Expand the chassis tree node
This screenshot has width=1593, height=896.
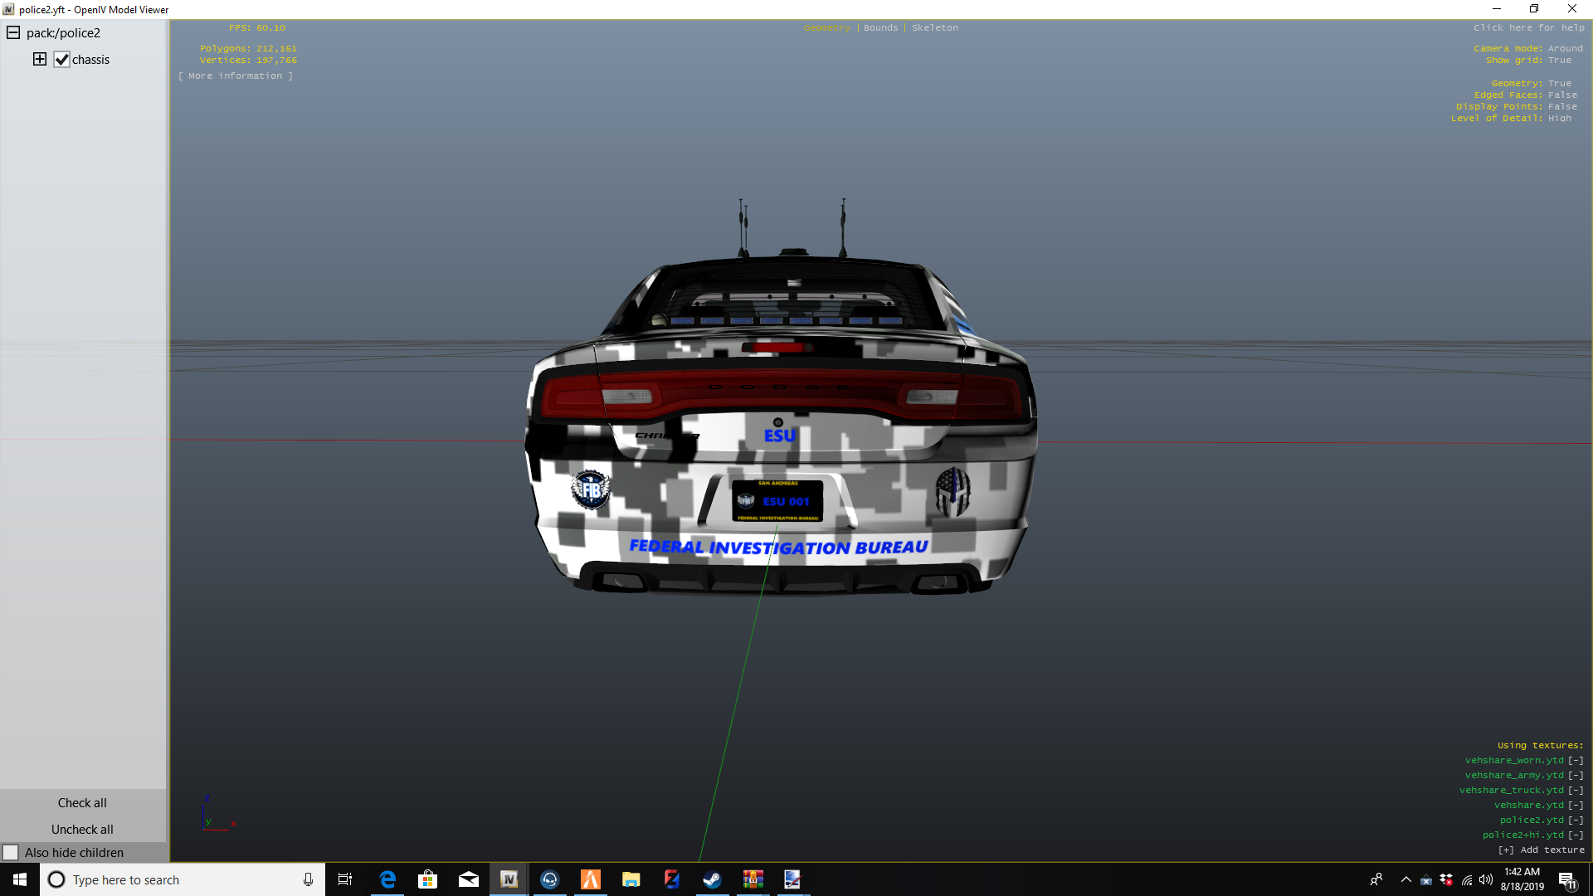40,59
